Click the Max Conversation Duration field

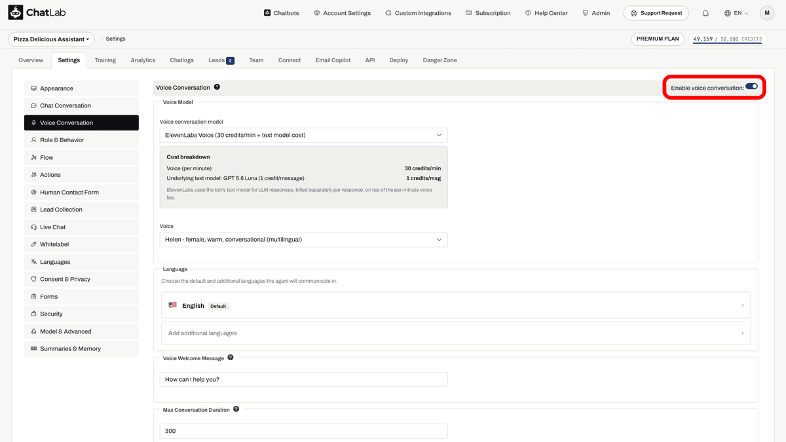[x=304, y=431]
